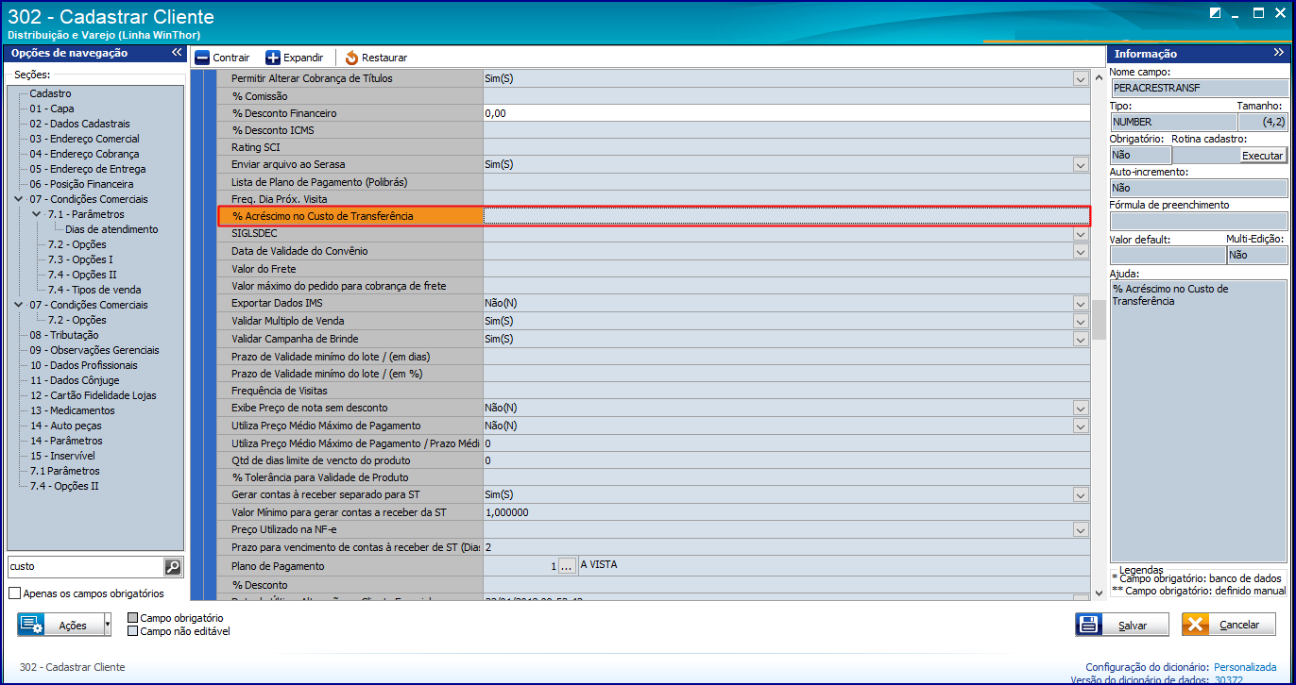1296x685 pixels.
Task: Open the SIGLSDEC dropdown
Action: click(x=1081, y=234)
